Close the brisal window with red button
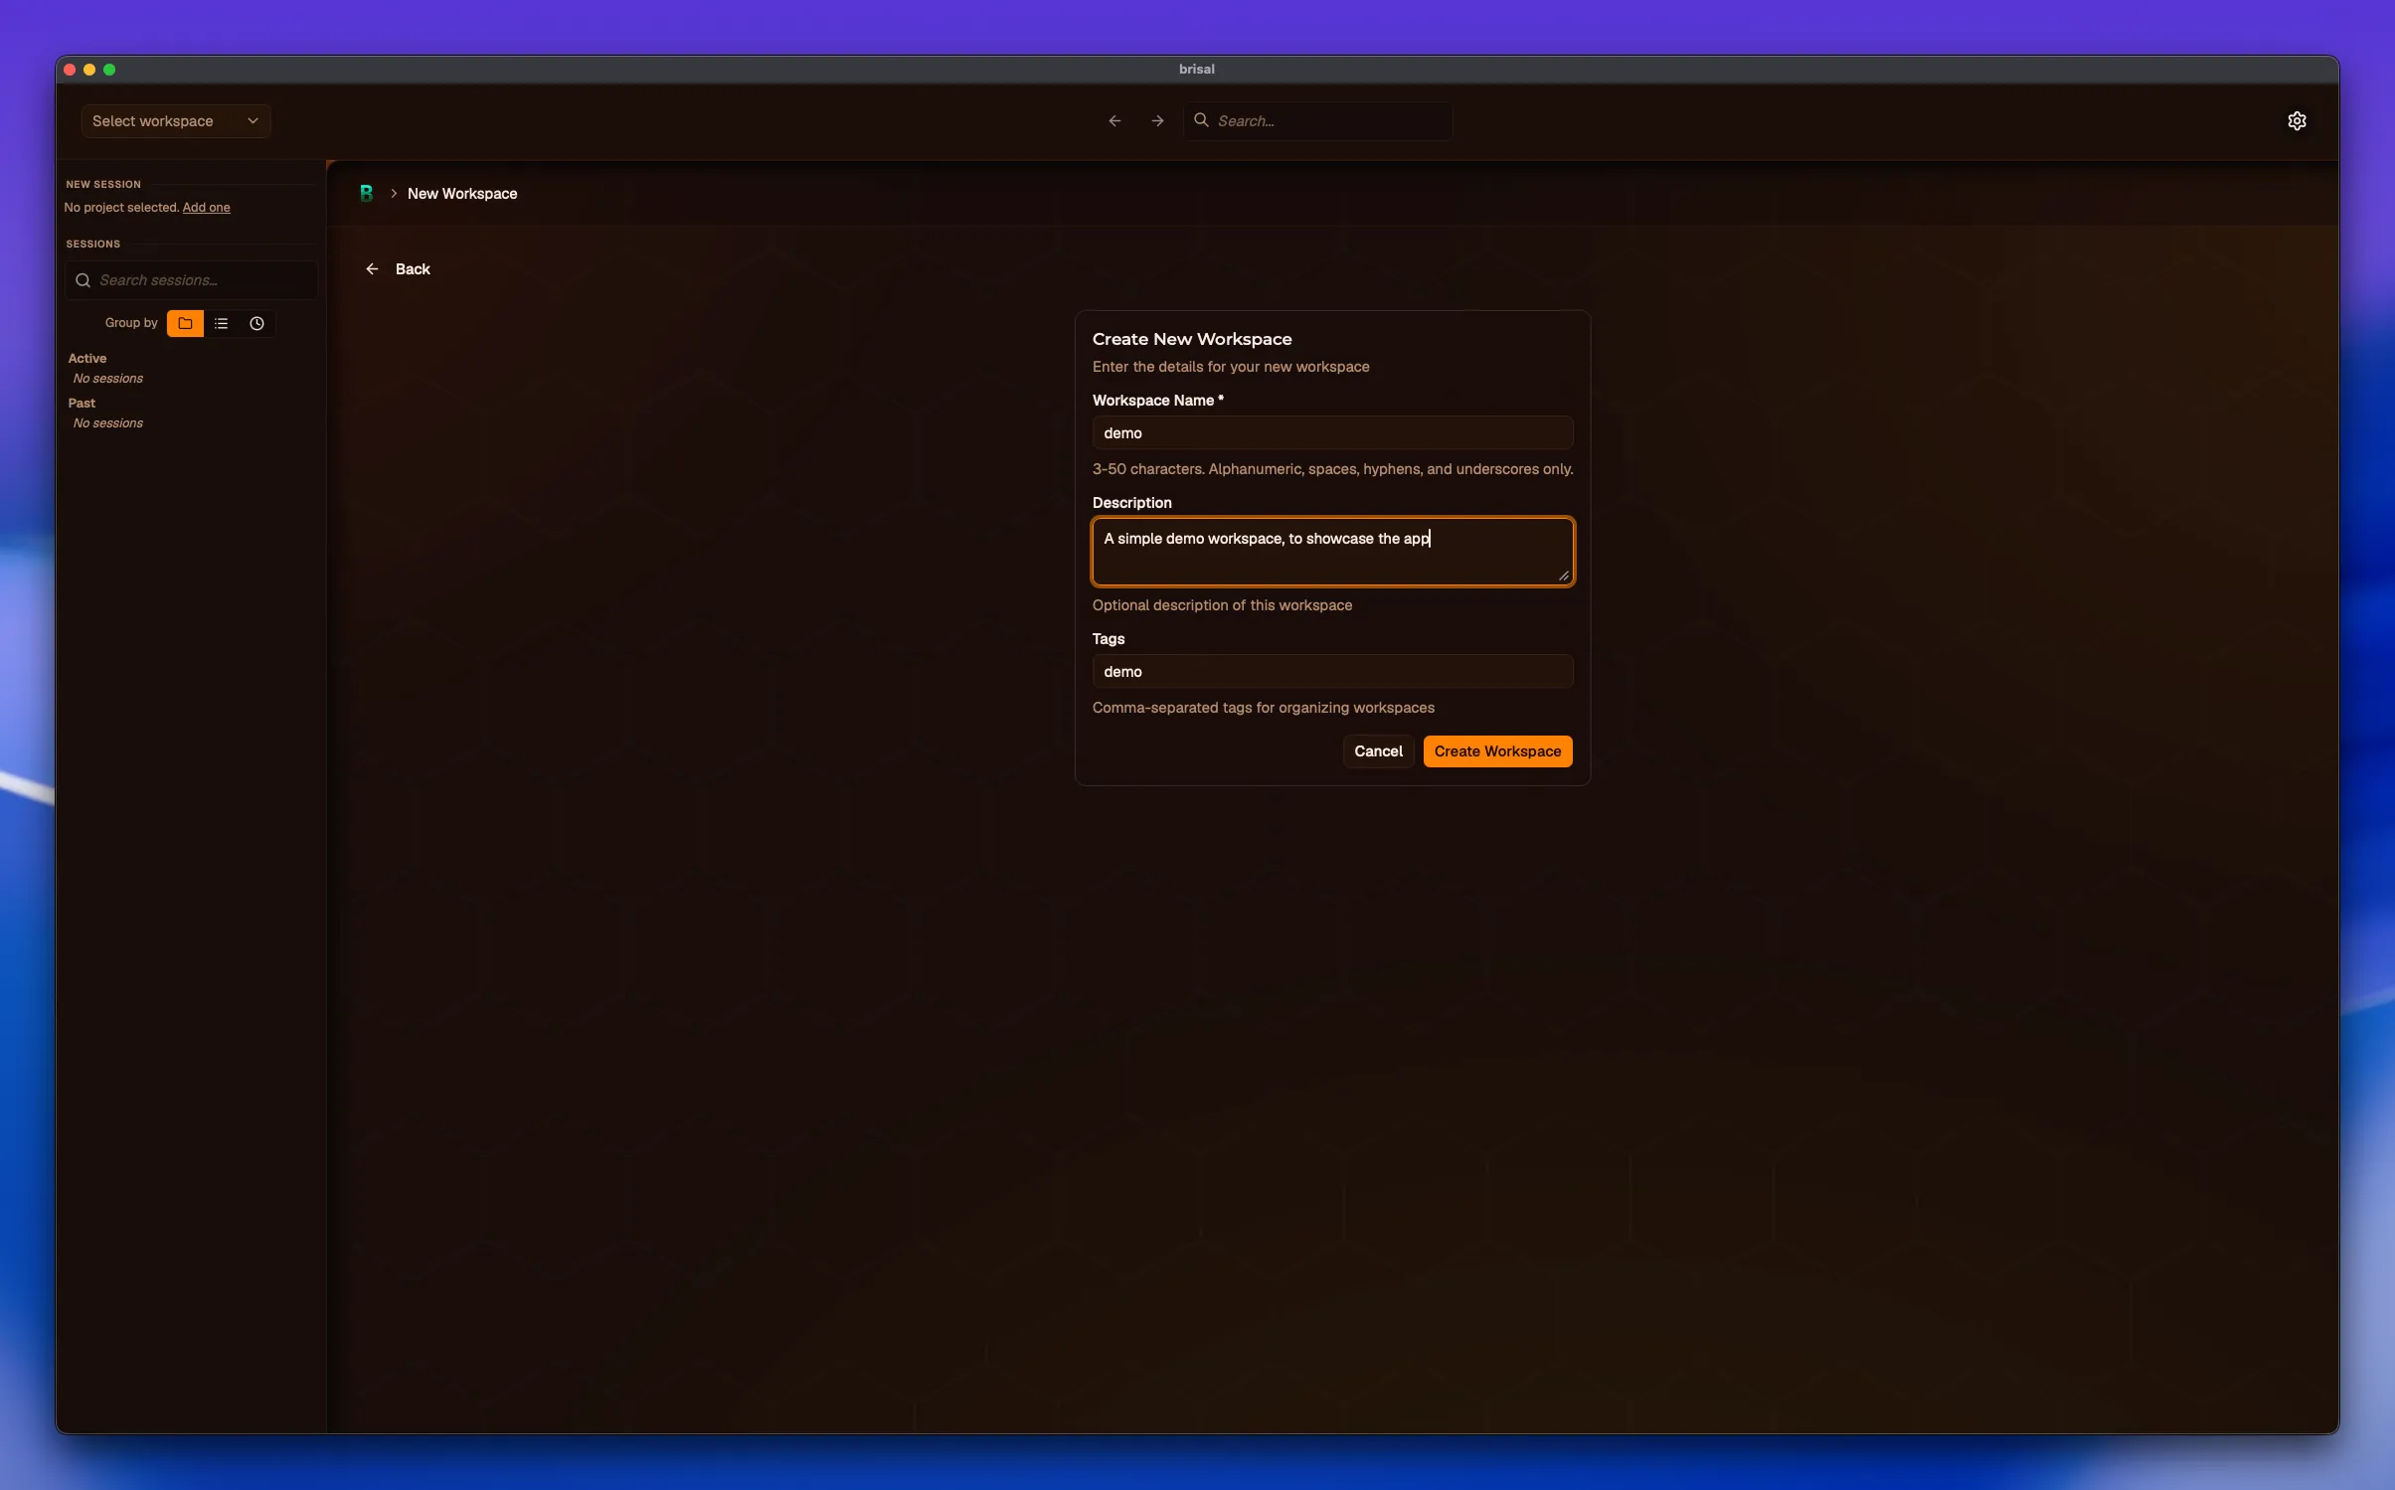Screen dimensions: 2395x1490 (70, 69)
